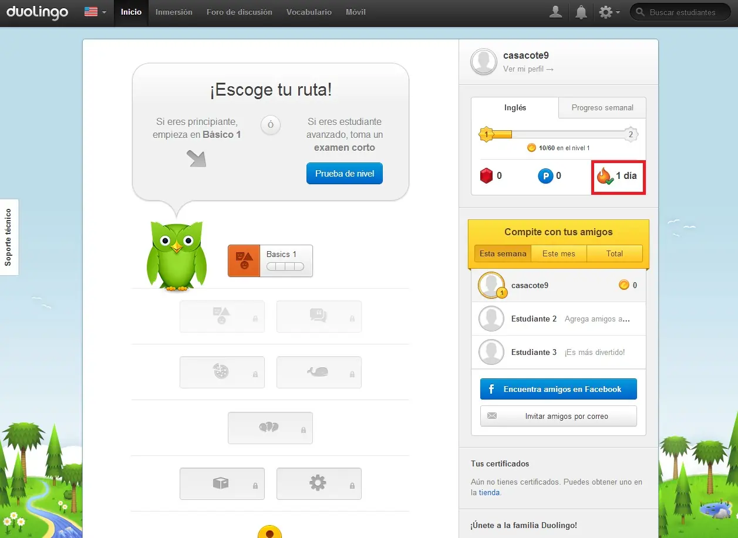Go to the Inicio tab

(x=131, y=12)
